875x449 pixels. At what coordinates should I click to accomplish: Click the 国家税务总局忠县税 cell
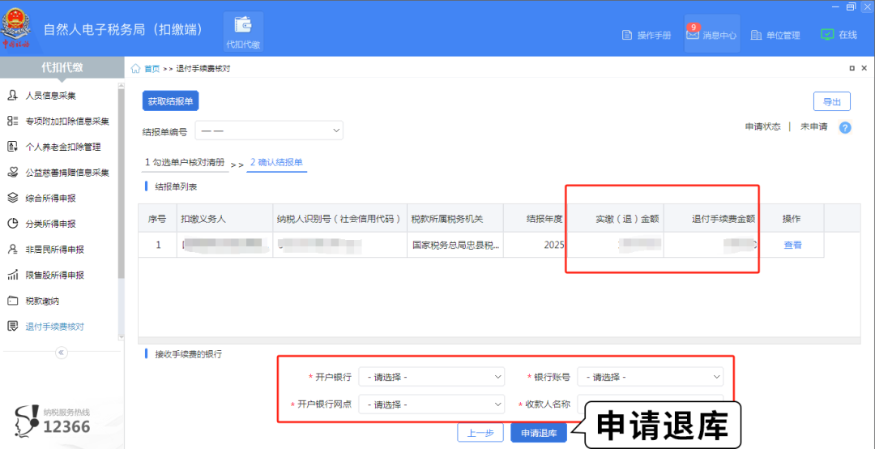click(456, 245)
